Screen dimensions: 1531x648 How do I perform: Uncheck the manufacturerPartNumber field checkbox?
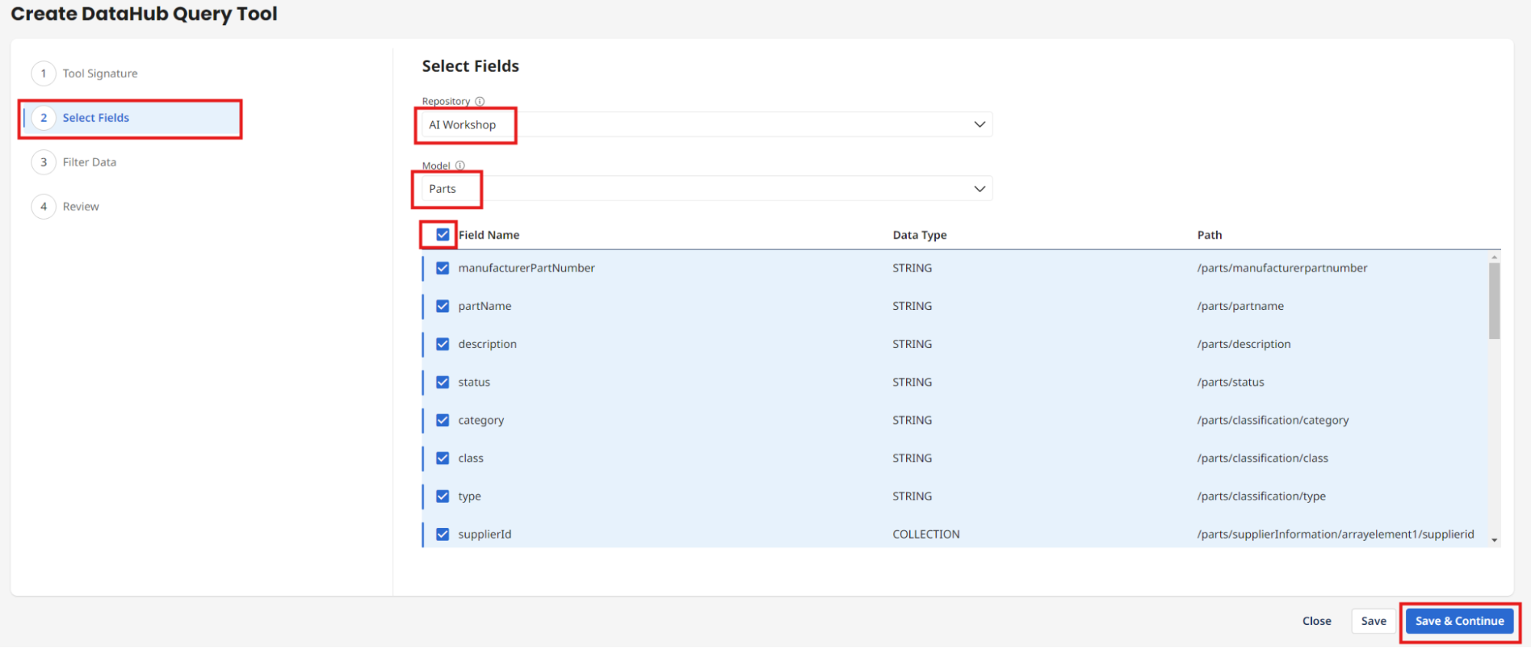click(x=443, y=268)
